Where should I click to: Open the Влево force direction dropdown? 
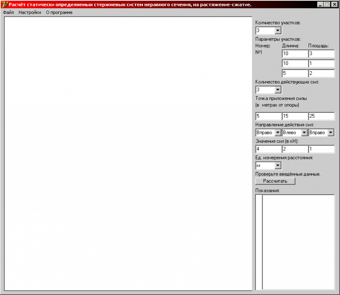click(x=304, y=133)
